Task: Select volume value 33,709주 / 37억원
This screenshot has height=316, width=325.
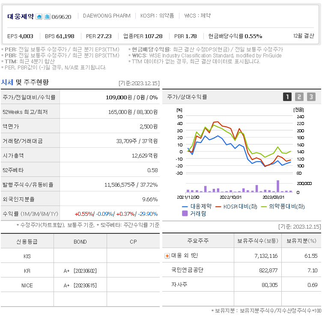Action: [137, 141]
